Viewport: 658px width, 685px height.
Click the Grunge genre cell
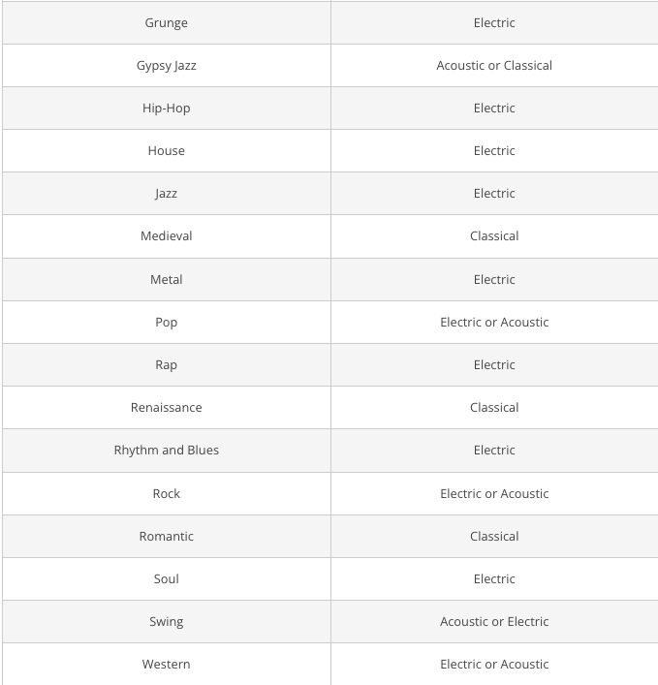(167, 22)
